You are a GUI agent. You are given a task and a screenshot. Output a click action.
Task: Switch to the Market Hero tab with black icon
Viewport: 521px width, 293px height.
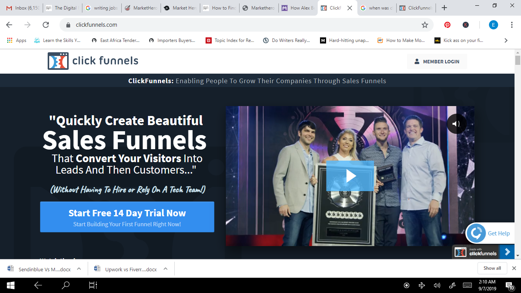coord(180,8)
